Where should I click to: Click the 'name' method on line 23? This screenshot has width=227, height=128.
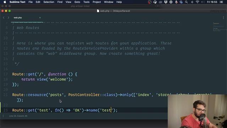93,110
